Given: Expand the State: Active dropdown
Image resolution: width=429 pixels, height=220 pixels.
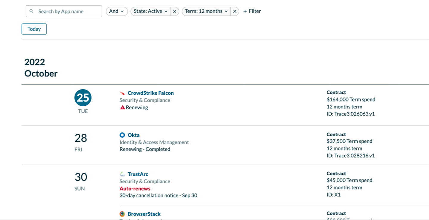Looking at the screenshot, I should [150, 11].
